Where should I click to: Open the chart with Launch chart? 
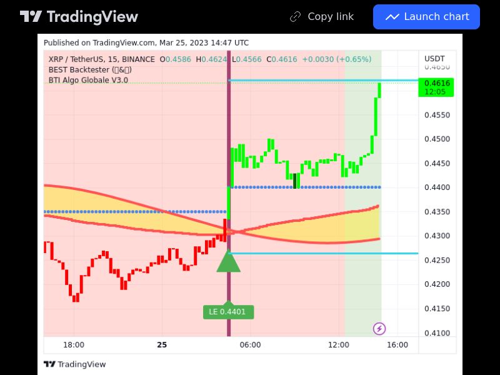point(426,17)
